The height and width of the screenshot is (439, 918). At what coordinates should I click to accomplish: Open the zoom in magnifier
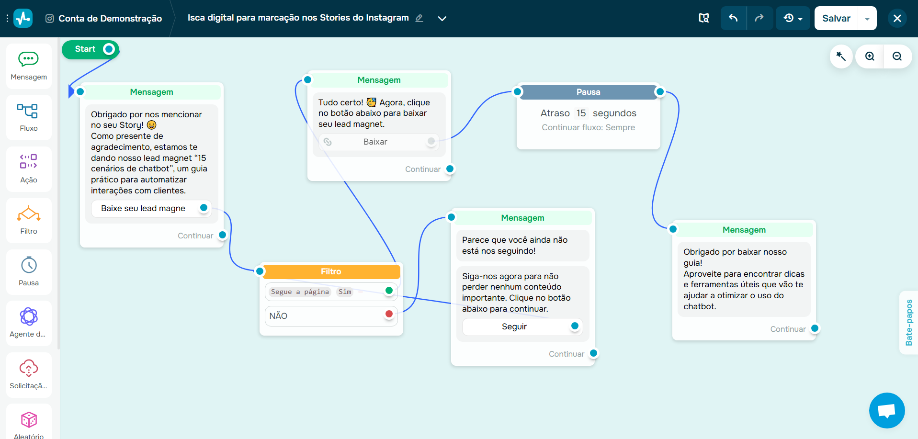pos(870,56)
